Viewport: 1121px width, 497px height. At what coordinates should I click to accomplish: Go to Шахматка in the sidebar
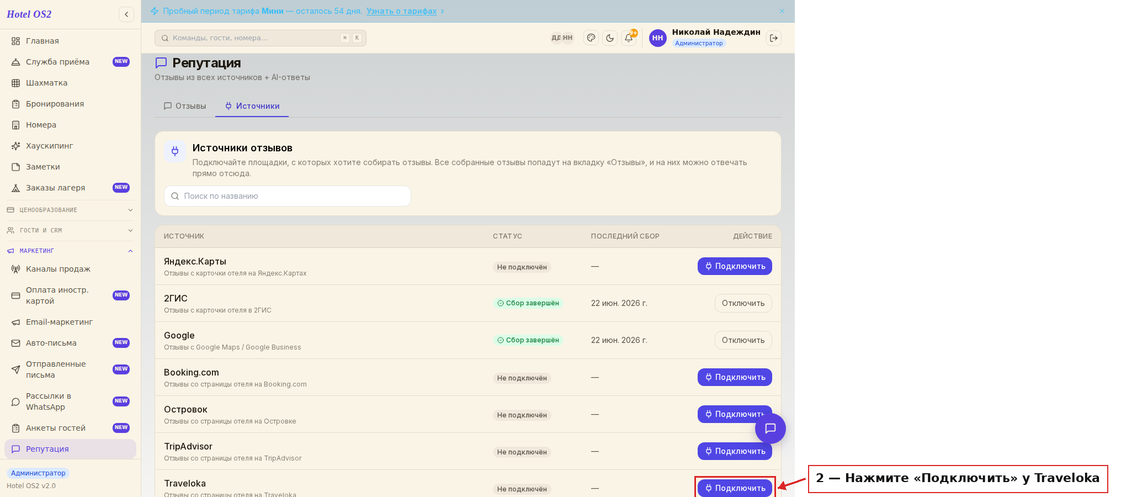click(70, 83)
